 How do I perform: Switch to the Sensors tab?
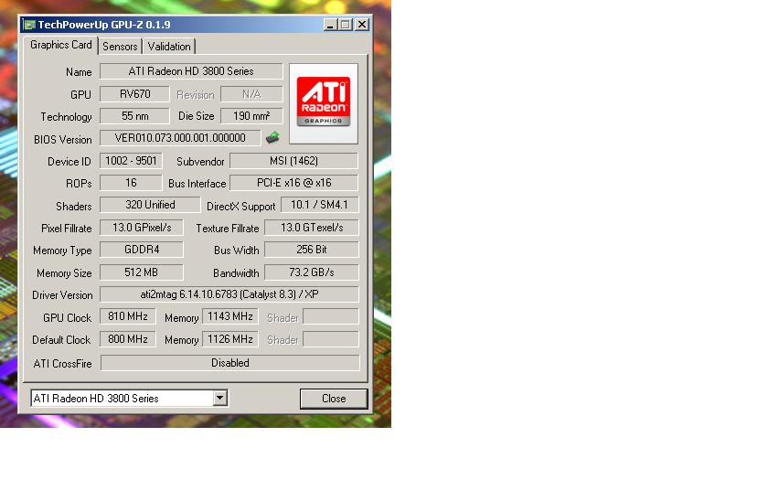coord(120,47)
